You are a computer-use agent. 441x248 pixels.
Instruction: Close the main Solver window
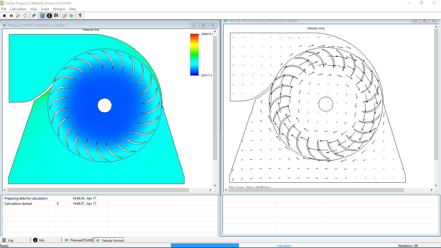[x=434, y=3]
